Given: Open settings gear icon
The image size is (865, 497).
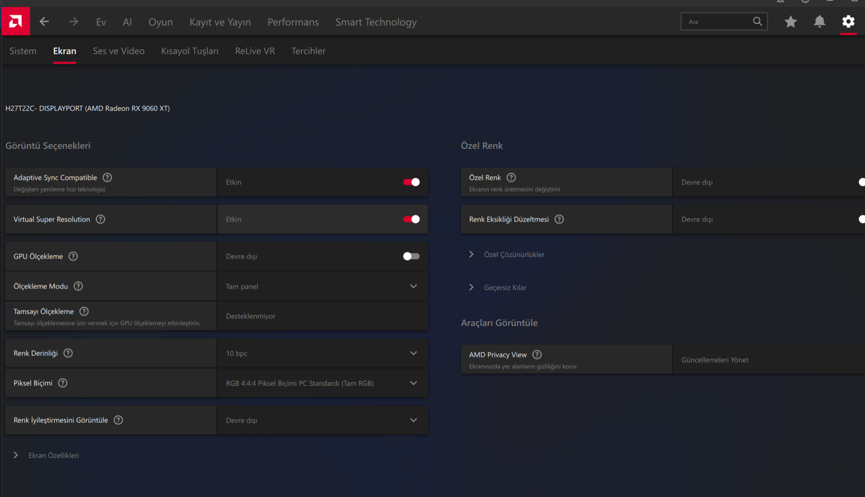Looking at the screenshot, I should (x=848, y=22).
